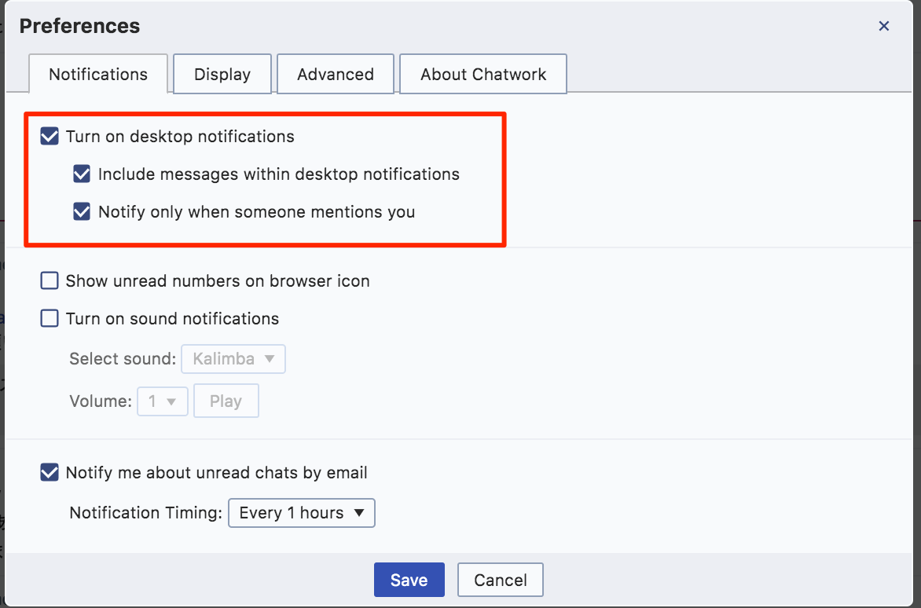Disable desktop notifications
This screenshot has width=921, height=608.
tap(50, 136)
